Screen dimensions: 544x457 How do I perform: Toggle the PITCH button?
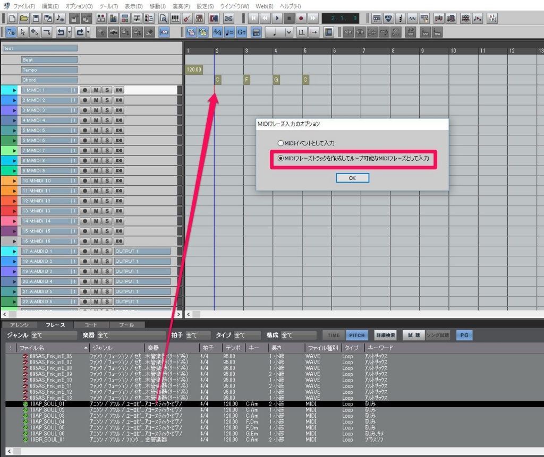357,335
